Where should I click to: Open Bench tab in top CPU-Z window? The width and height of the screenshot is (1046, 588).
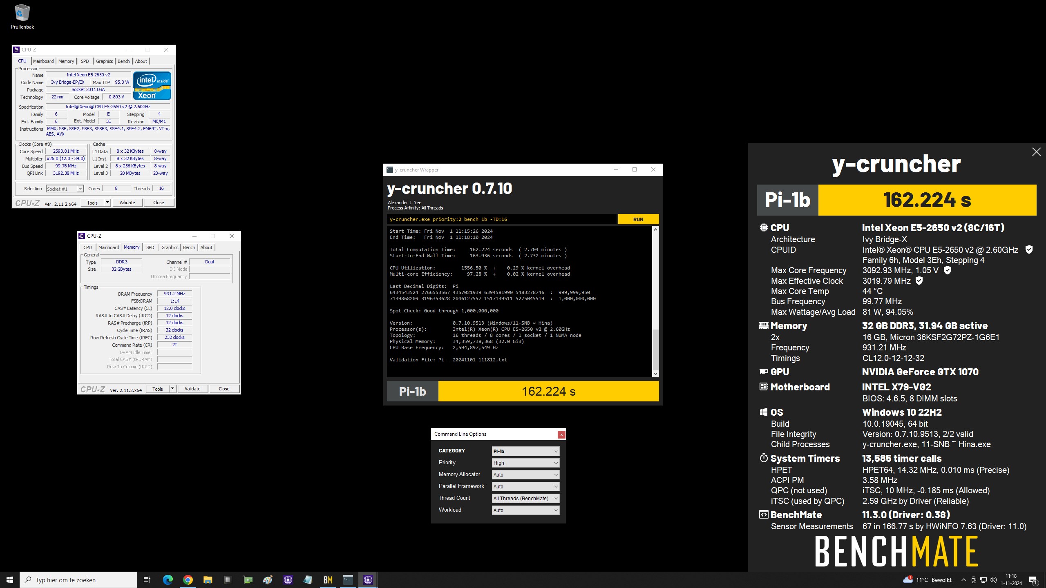pos(124,61)
